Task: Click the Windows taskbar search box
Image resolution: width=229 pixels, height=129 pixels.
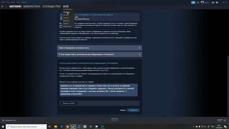Action: coord(26,126)
